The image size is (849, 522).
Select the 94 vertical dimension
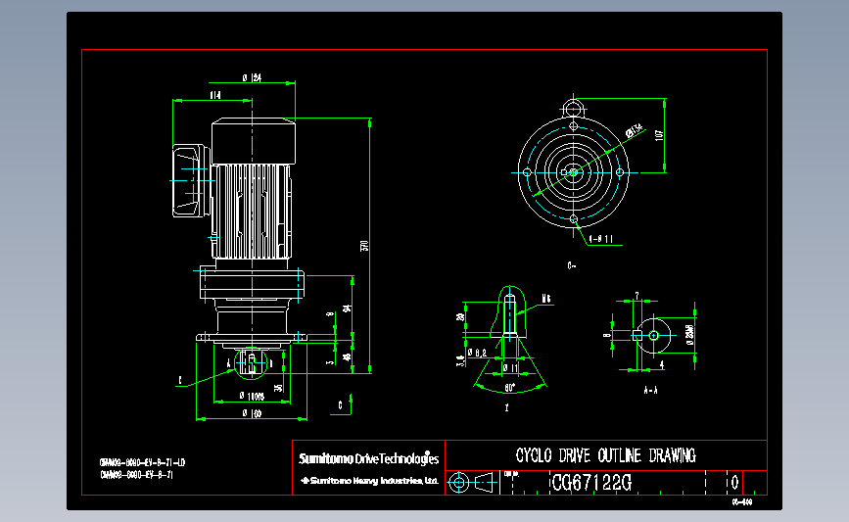[347, 308]
